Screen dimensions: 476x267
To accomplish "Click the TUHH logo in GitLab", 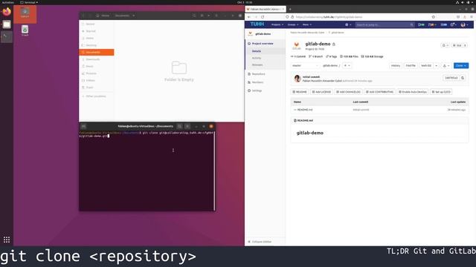I will tap(257, 24).
